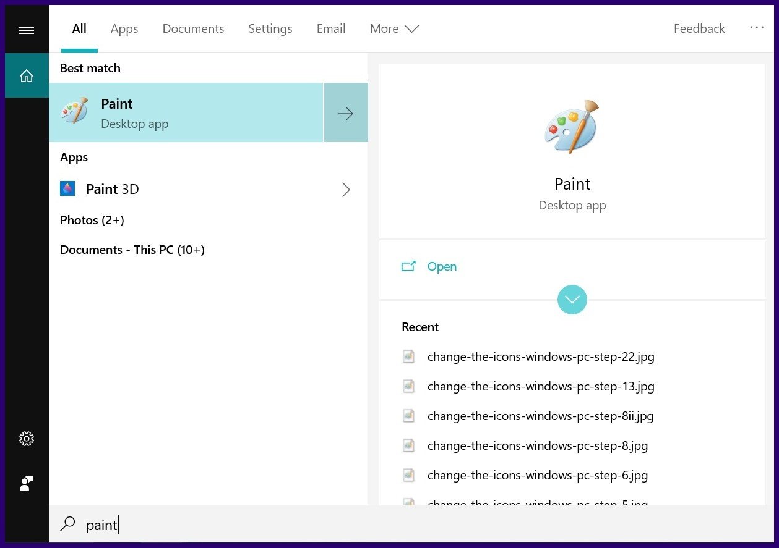The height and width of the screenshot is (548, 779).
Task: Open the three-dots options menu
Action: coord(757,28)
